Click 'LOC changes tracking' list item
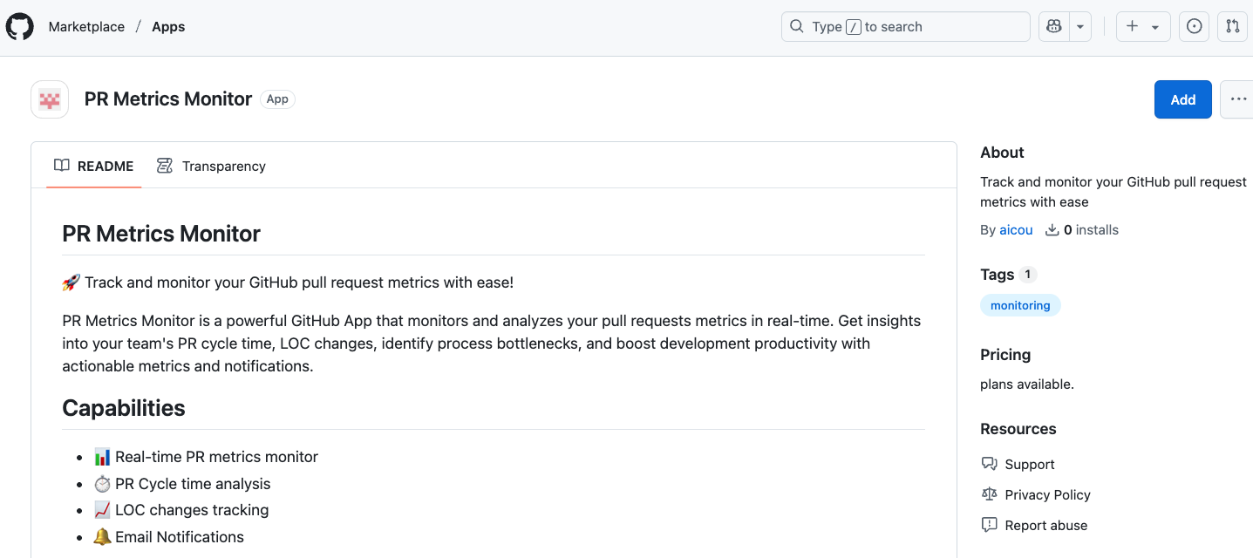The height and width of the screenshot is (558, 1253). point(192,510)
